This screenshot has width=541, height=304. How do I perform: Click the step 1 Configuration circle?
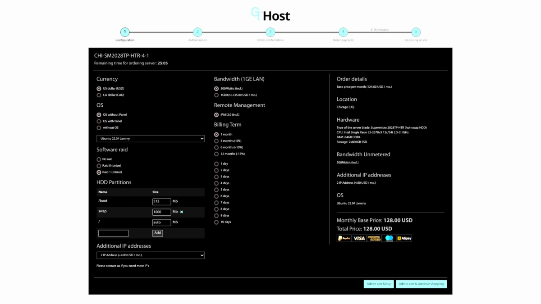click(x=125, y=32)
